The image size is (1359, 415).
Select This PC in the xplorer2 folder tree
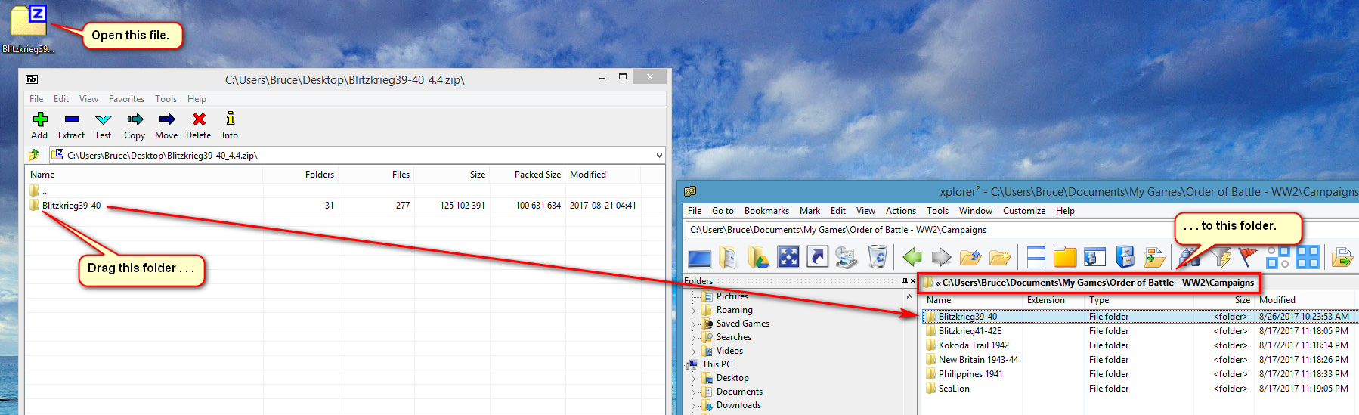(717, 364)
